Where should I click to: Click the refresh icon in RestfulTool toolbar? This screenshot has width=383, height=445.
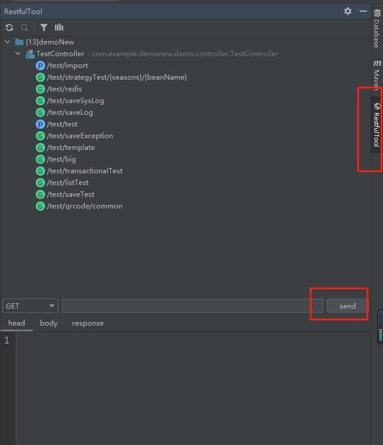tap(9, 28)
